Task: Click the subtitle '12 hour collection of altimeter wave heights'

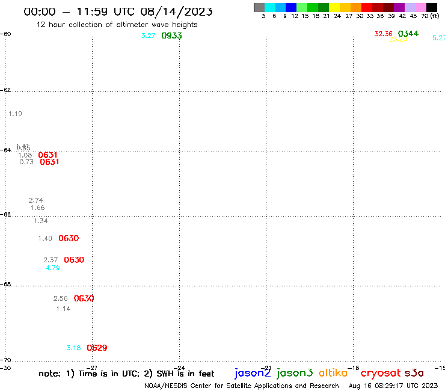Action: coord(117,25)
